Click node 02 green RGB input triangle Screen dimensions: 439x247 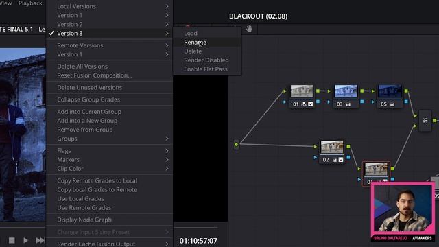(316, 146)
